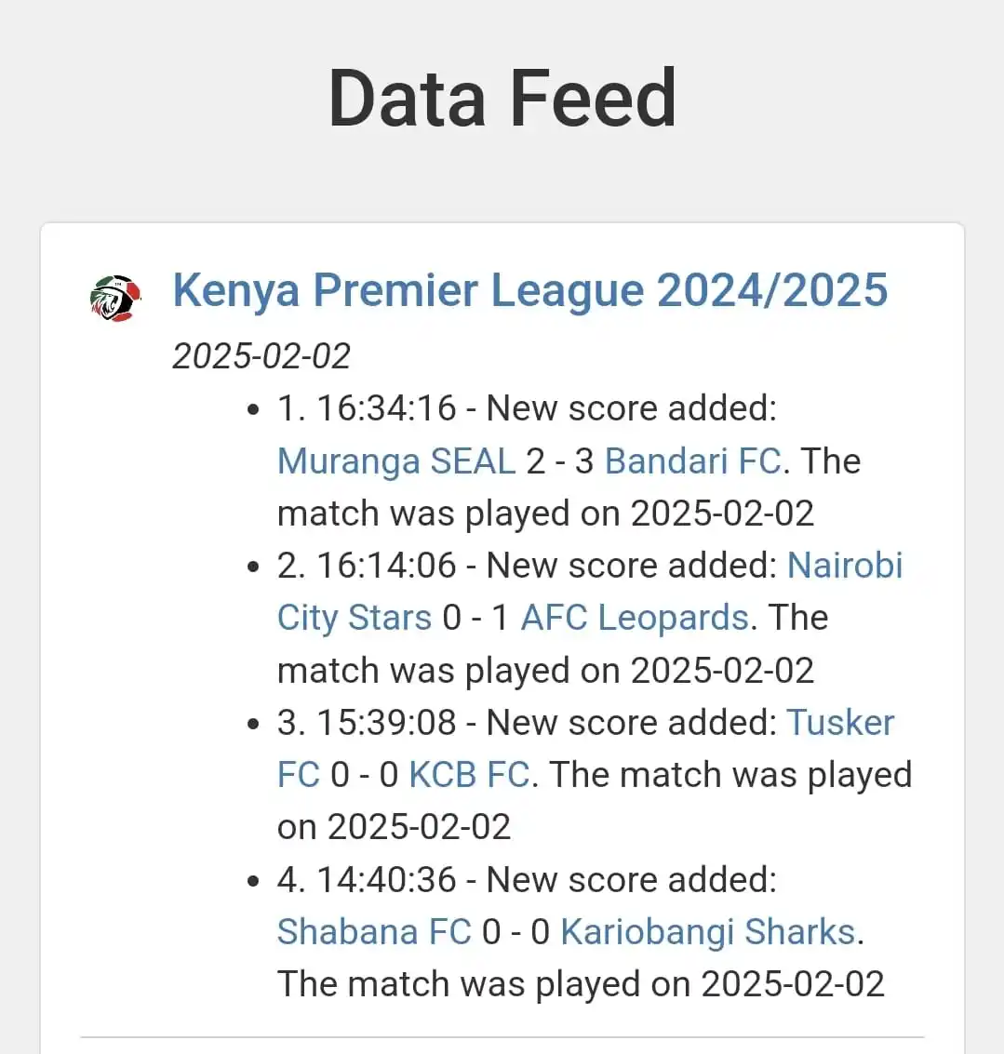Open the Bandari FC team page
The image size is (1004, 1054).
[692, 461]
